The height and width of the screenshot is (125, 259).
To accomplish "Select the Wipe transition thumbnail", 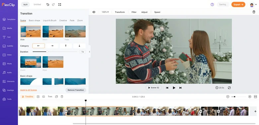I will pos(53,62).
